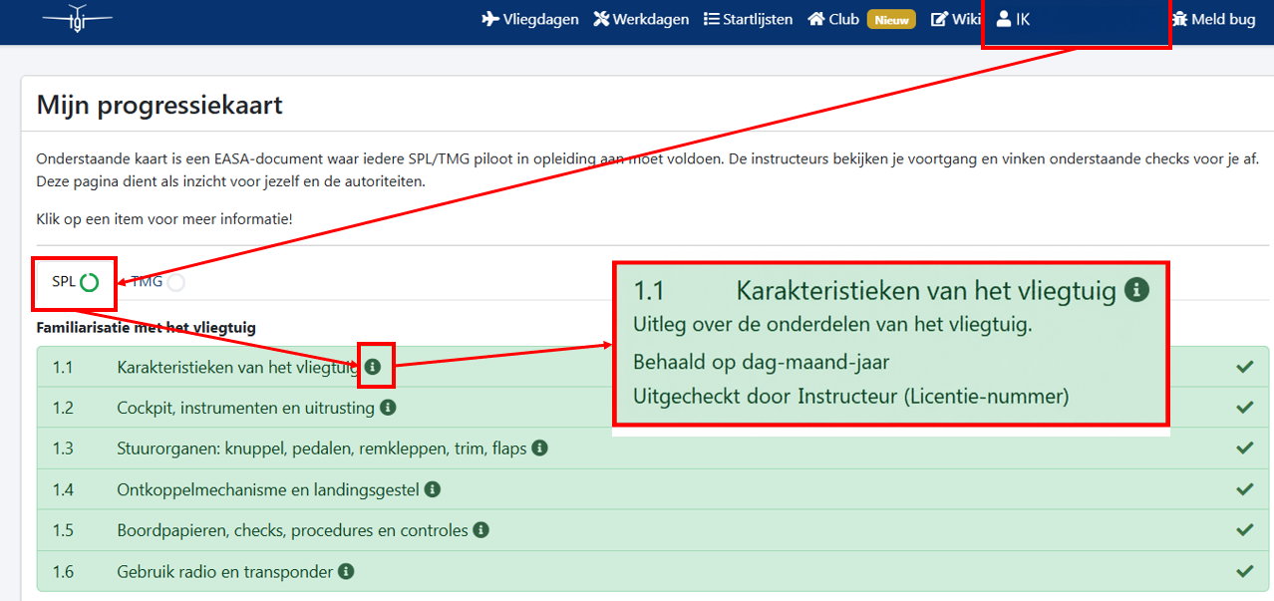Open Startlijsten from the navbar
Screen dimensions: 1274x601
point(748,19)
